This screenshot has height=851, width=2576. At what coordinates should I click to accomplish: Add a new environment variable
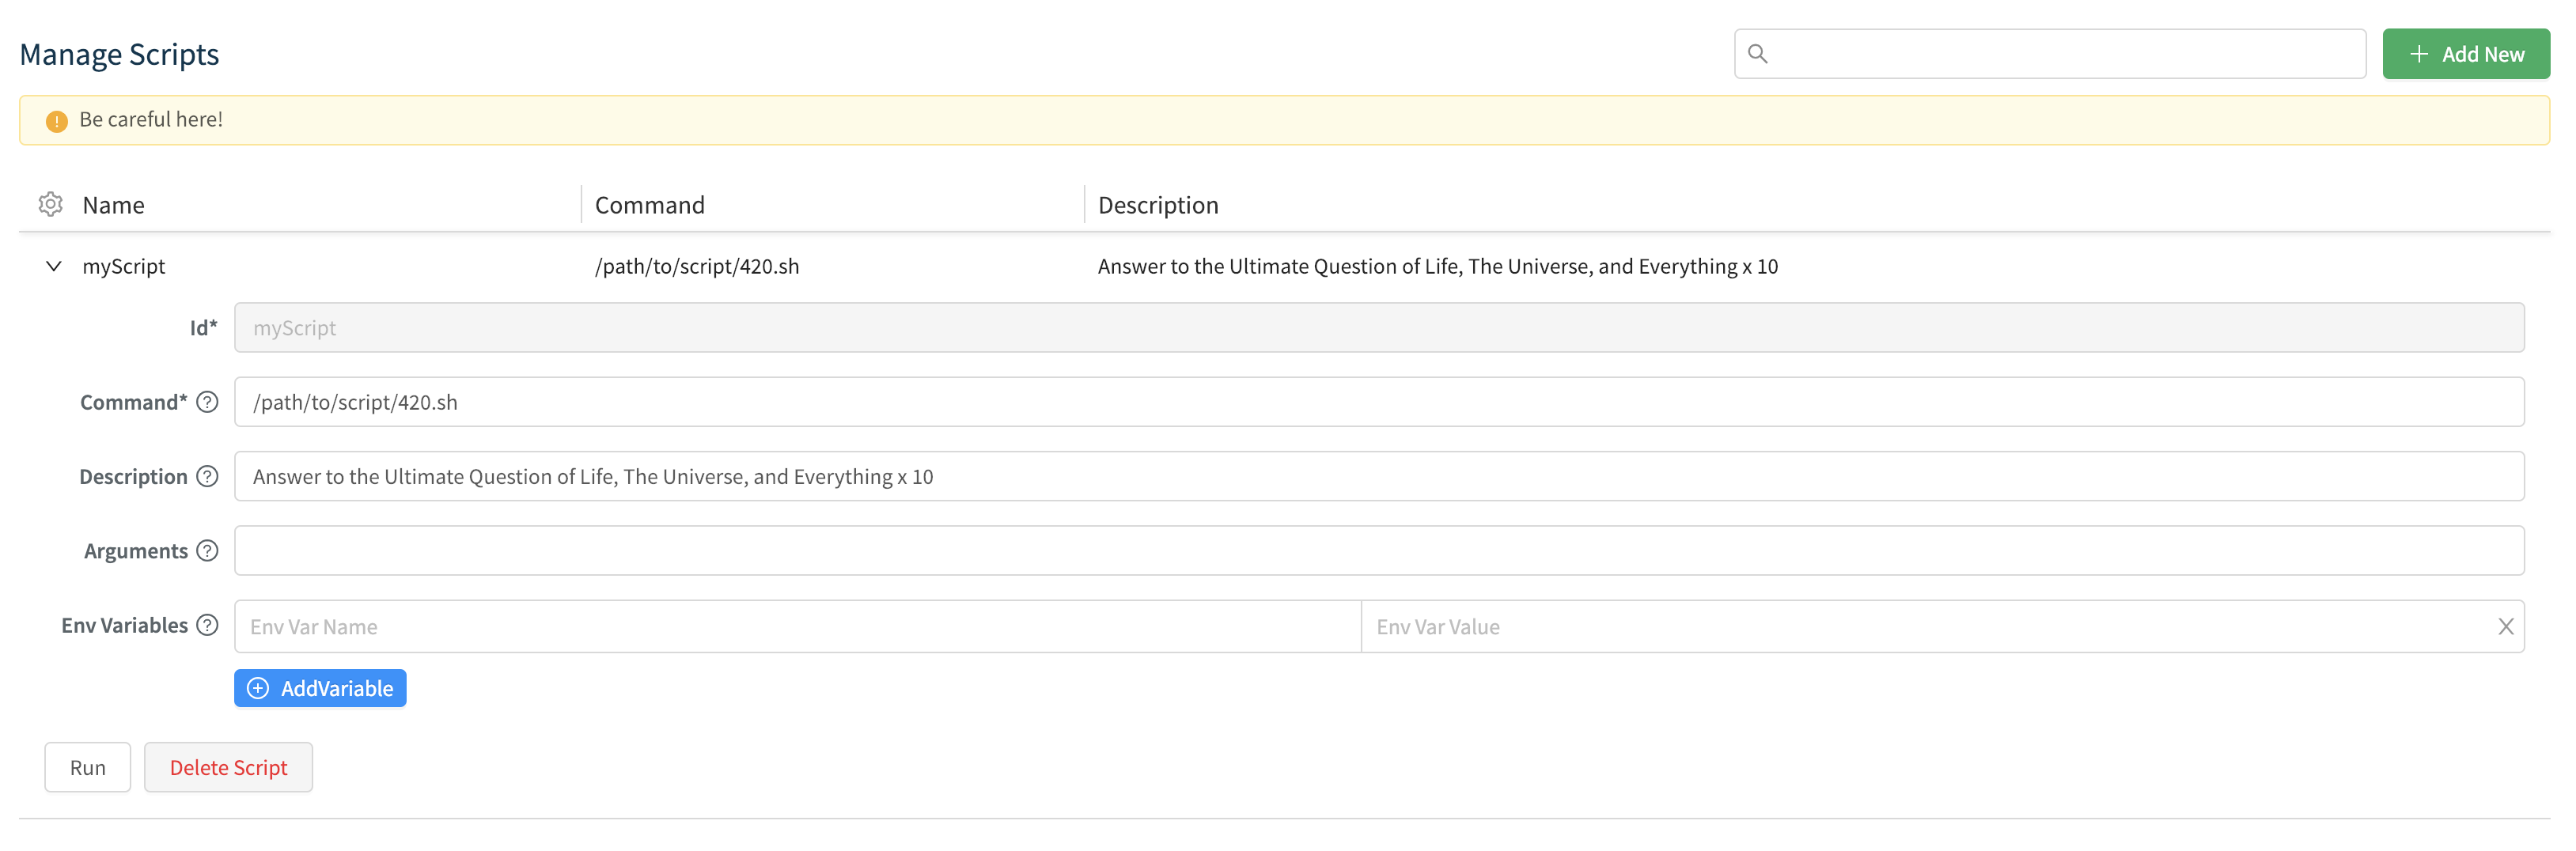(320, 688)
